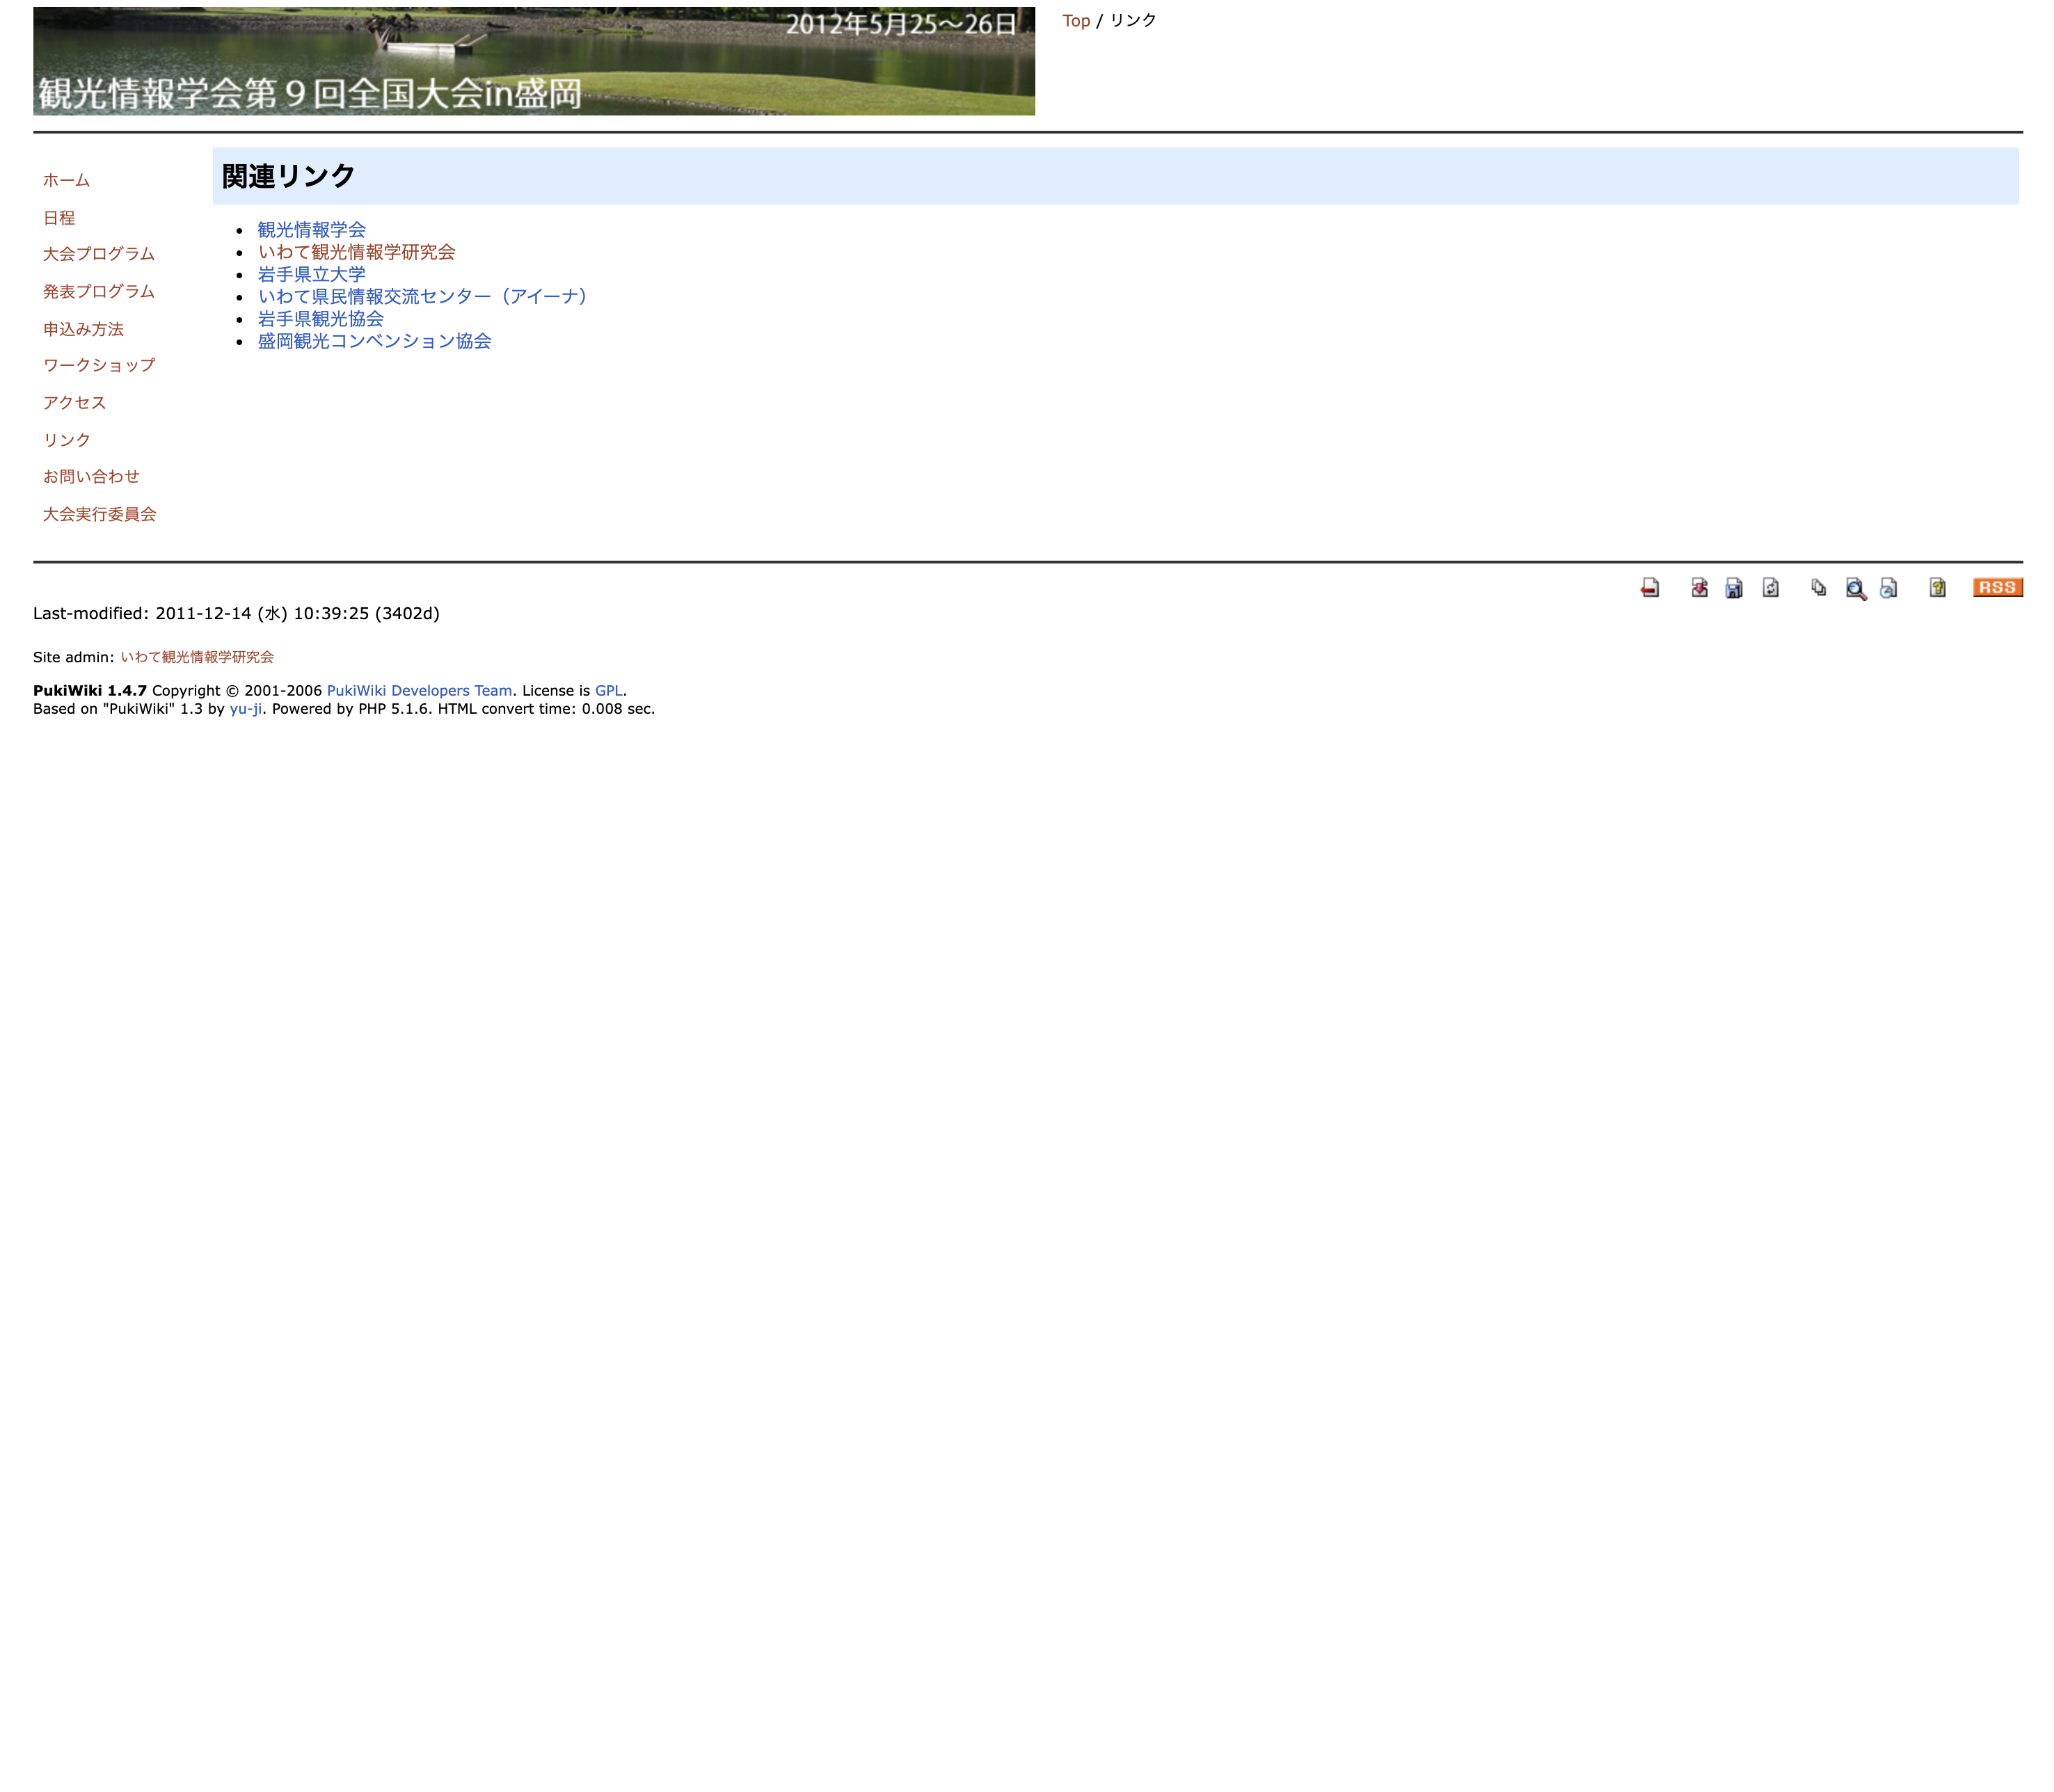Click the reload page icon
Screen dimensions: 2054x1792
1770,588
